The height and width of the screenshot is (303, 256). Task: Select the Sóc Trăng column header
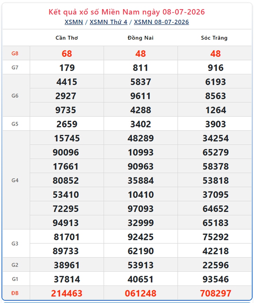pyautogui.click(x=214, y=38)
